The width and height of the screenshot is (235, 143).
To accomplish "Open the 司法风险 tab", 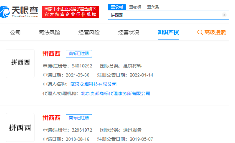I will point(49,32).
